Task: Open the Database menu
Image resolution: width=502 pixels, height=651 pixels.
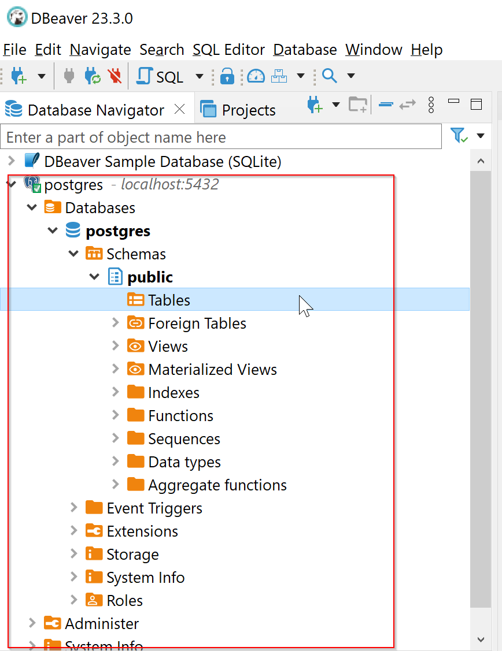Action: (x=305, y=50)
